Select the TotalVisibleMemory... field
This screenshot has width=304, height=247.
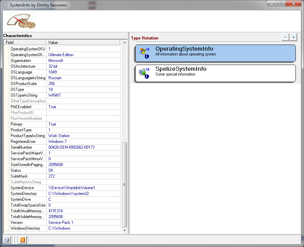tap(28, 217)
